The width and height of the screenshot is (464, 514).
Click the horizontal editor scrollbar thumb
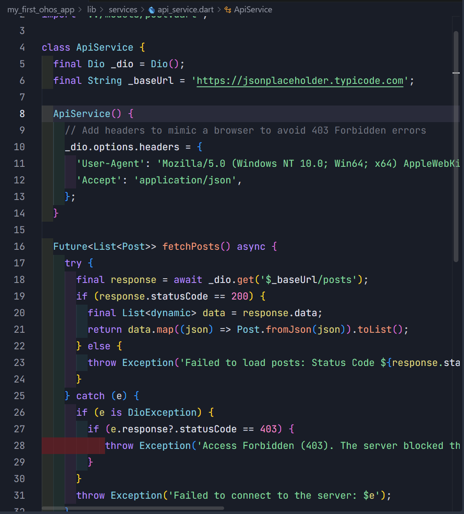133,508
